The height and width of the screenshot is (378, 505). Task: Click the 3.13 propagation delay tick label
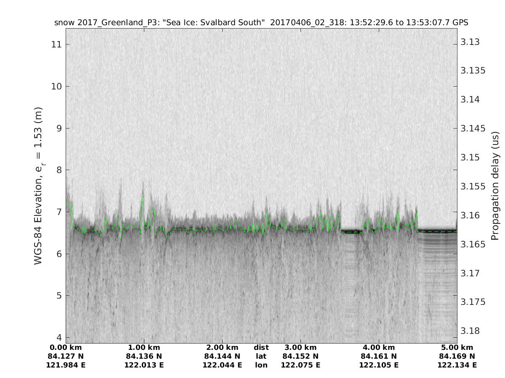click(470, 42)
